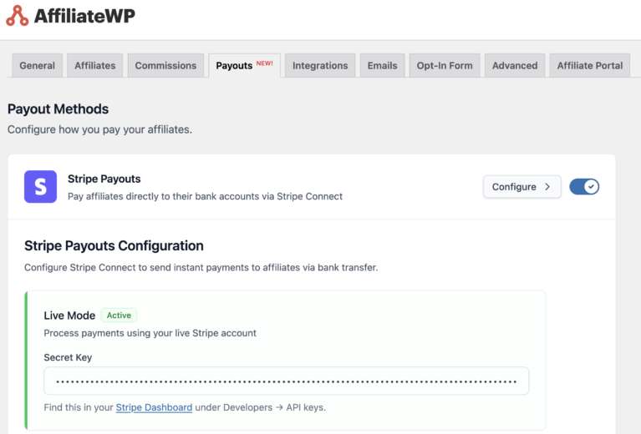Select the Payouts tab
641x434 pixels.
(x=235, y=66)
